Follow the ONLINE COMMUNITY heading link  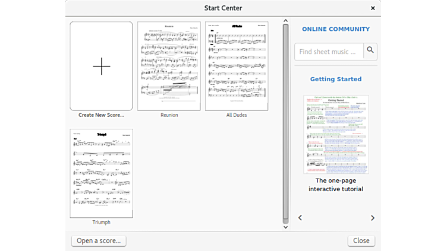[x=336, y=29]
